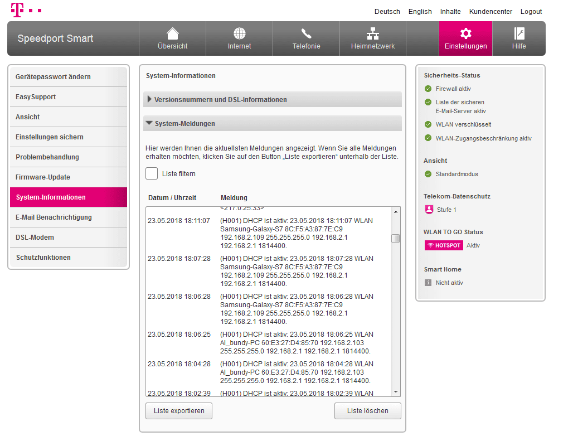Click the Firewall aktiv status text
Image resolution: width=573 pixels, height=441 pixels.
tap(453, 89)
